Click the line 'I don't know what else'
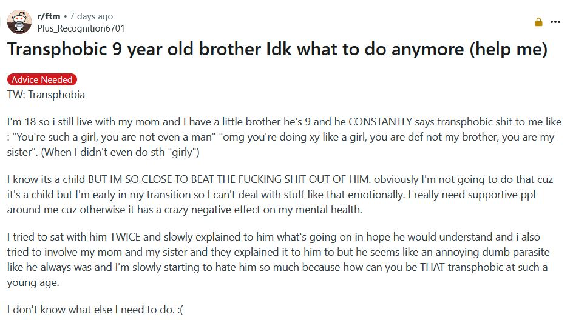This screenshot has height=323, width=573. [x=95, y=310]
